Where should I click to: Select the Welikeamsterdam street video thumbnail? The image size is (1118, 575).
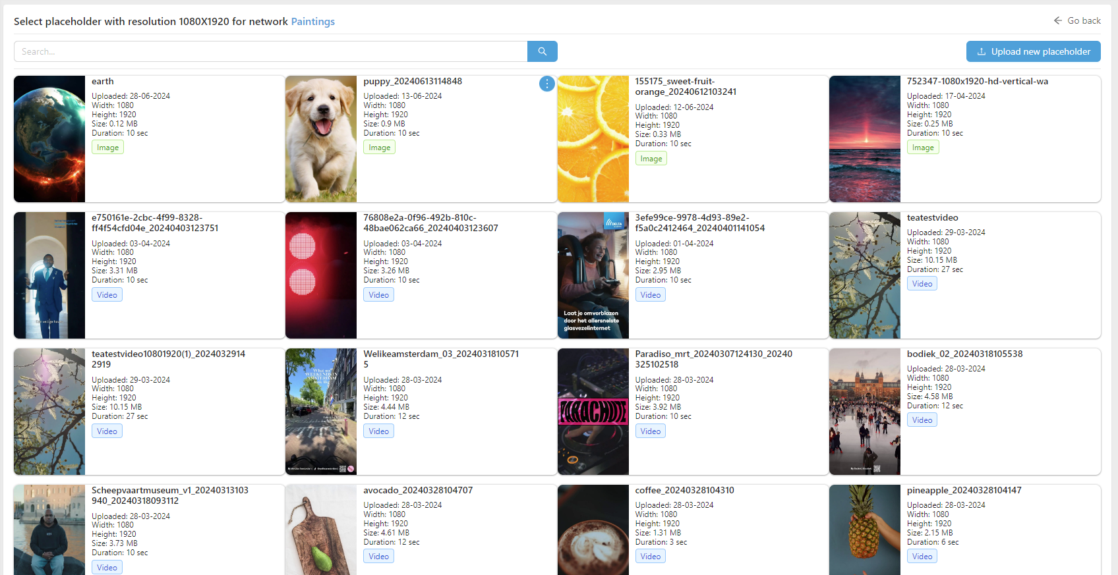pos(321,412)
